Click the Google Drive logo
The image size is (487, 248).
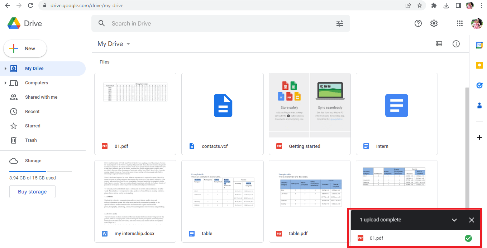(14, 23)
